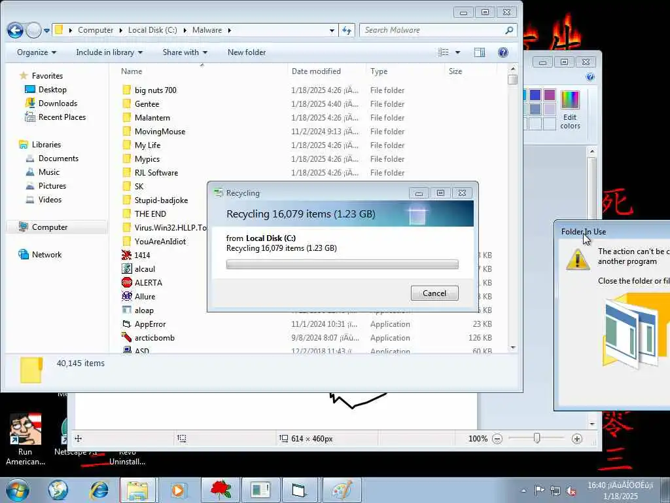This screenshot has height=503, width=670.
Task: Pick the magenta color swatch in Paint
Action: (x=550, y=95)
